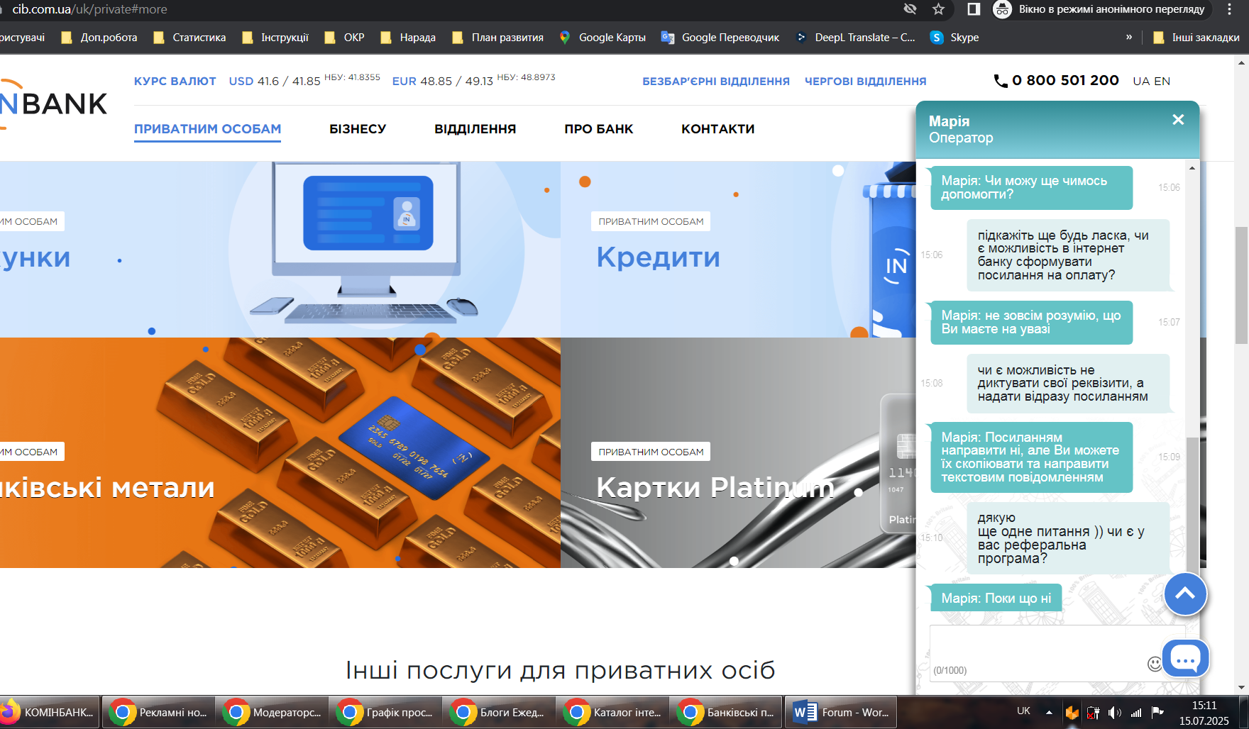Open Word Forum document in taskbar
The image size is (1249, 729).
[841, 712]
